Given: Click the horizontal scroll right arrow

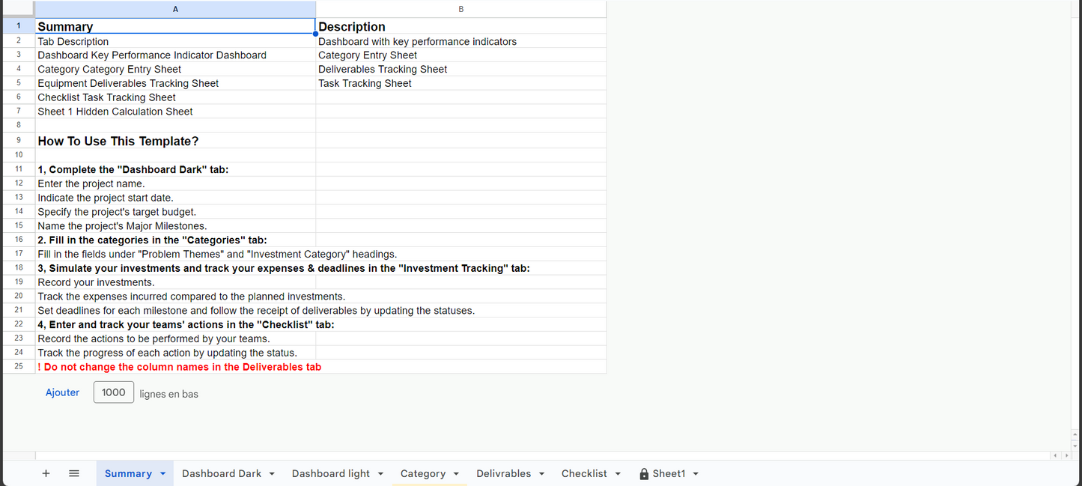Looking at the screenshot, I should (x=1067, y=455).
